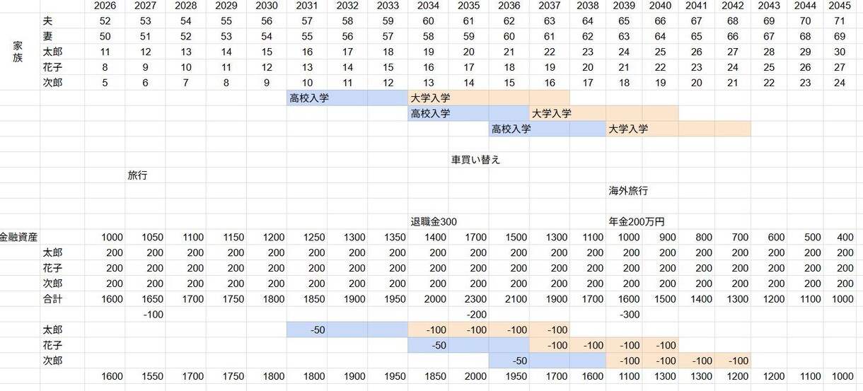Select 大学入学 cell in the 2034 column
This screenshot has height=391, width=863.
point(430,98)
